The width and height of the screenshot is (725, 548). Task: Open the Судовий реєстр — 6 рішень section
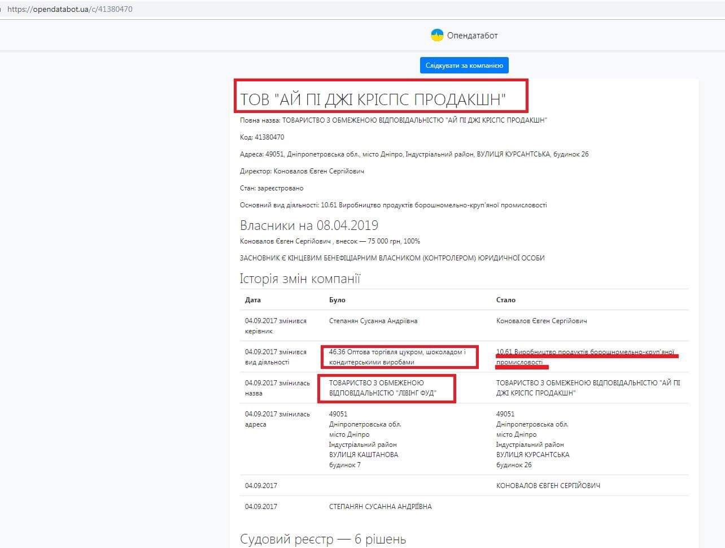322,539
